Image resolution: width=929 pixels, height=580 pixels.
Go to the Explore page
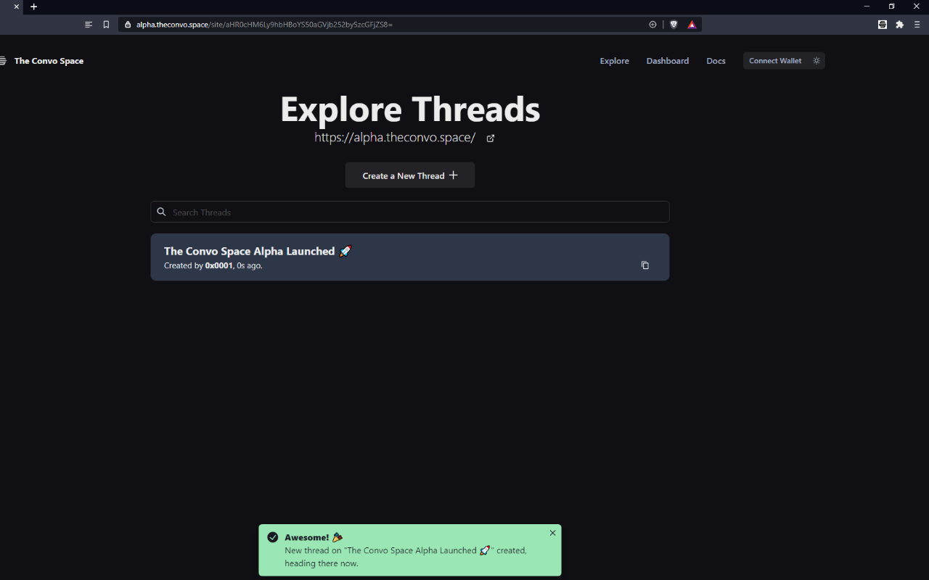tap(614, 61)
